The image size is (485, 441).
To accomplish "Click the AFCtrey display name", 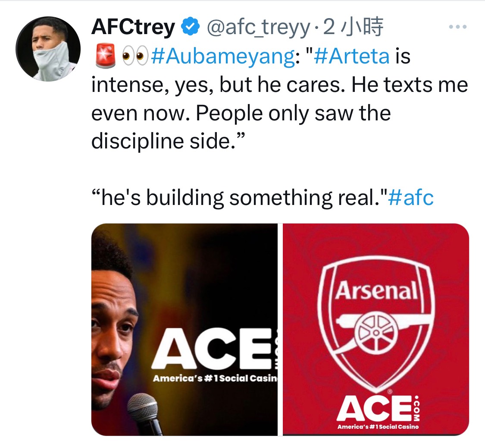I will 133,28.
